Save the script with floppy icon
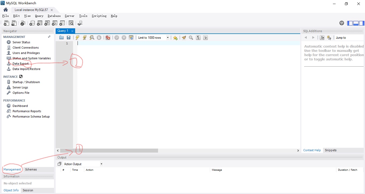The image size is (365, 194). pos(68,38)
